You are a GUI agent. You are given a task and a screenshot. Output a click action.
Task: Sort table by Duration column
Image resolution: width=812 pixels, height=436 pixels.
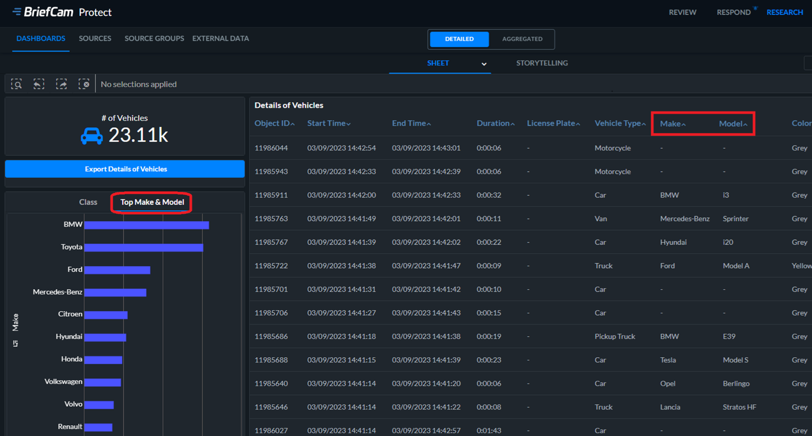coord(496,123)
